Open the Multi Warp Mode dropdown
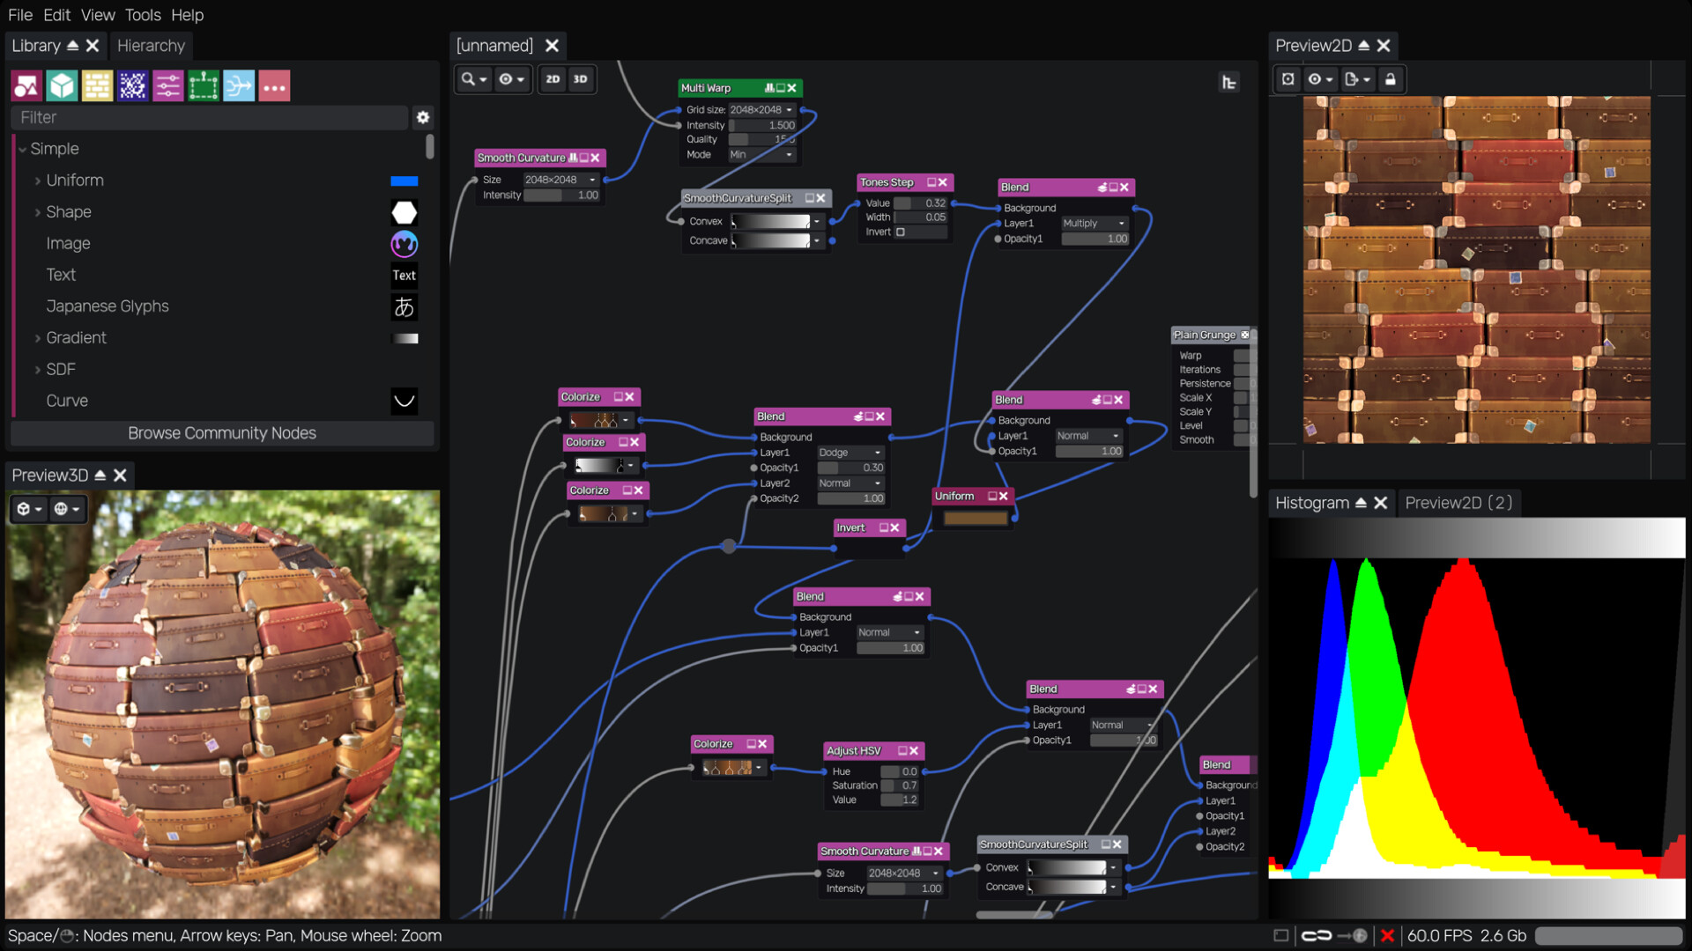Viewport: 1692px width, 951px height. (763, 154)
